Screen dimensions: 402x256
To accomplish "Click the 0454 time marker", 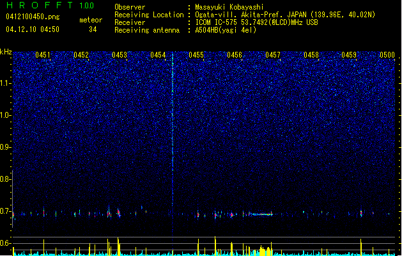I will (x=158, y=55).
